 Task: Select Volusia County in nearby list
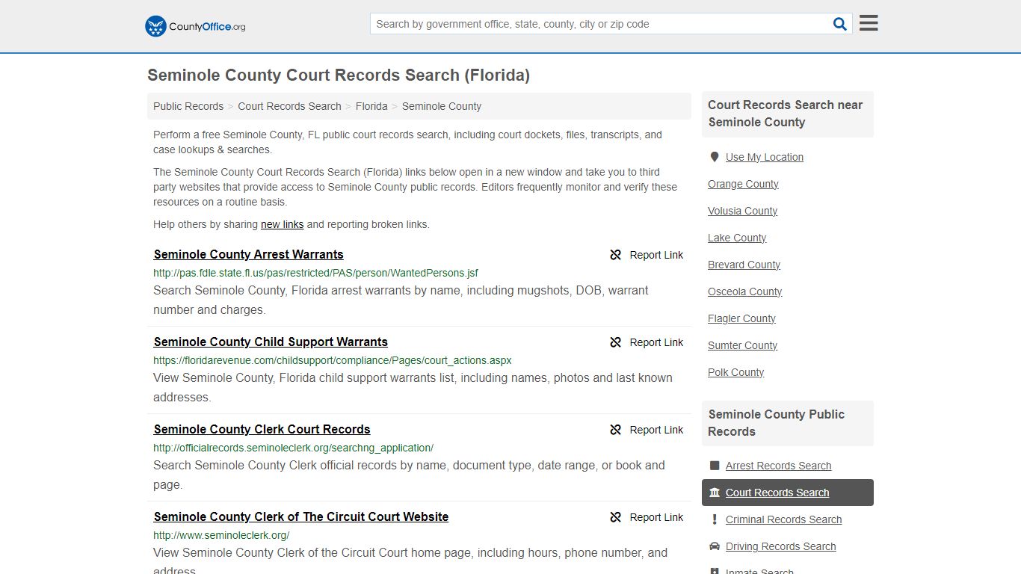[x=742, y=211]
